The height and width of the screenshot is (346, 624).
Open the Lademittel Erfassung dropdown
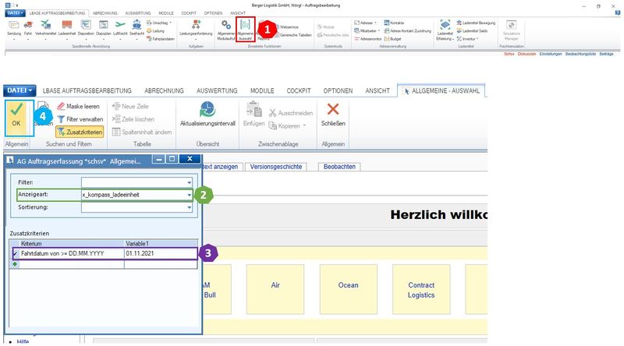[445, 30]
